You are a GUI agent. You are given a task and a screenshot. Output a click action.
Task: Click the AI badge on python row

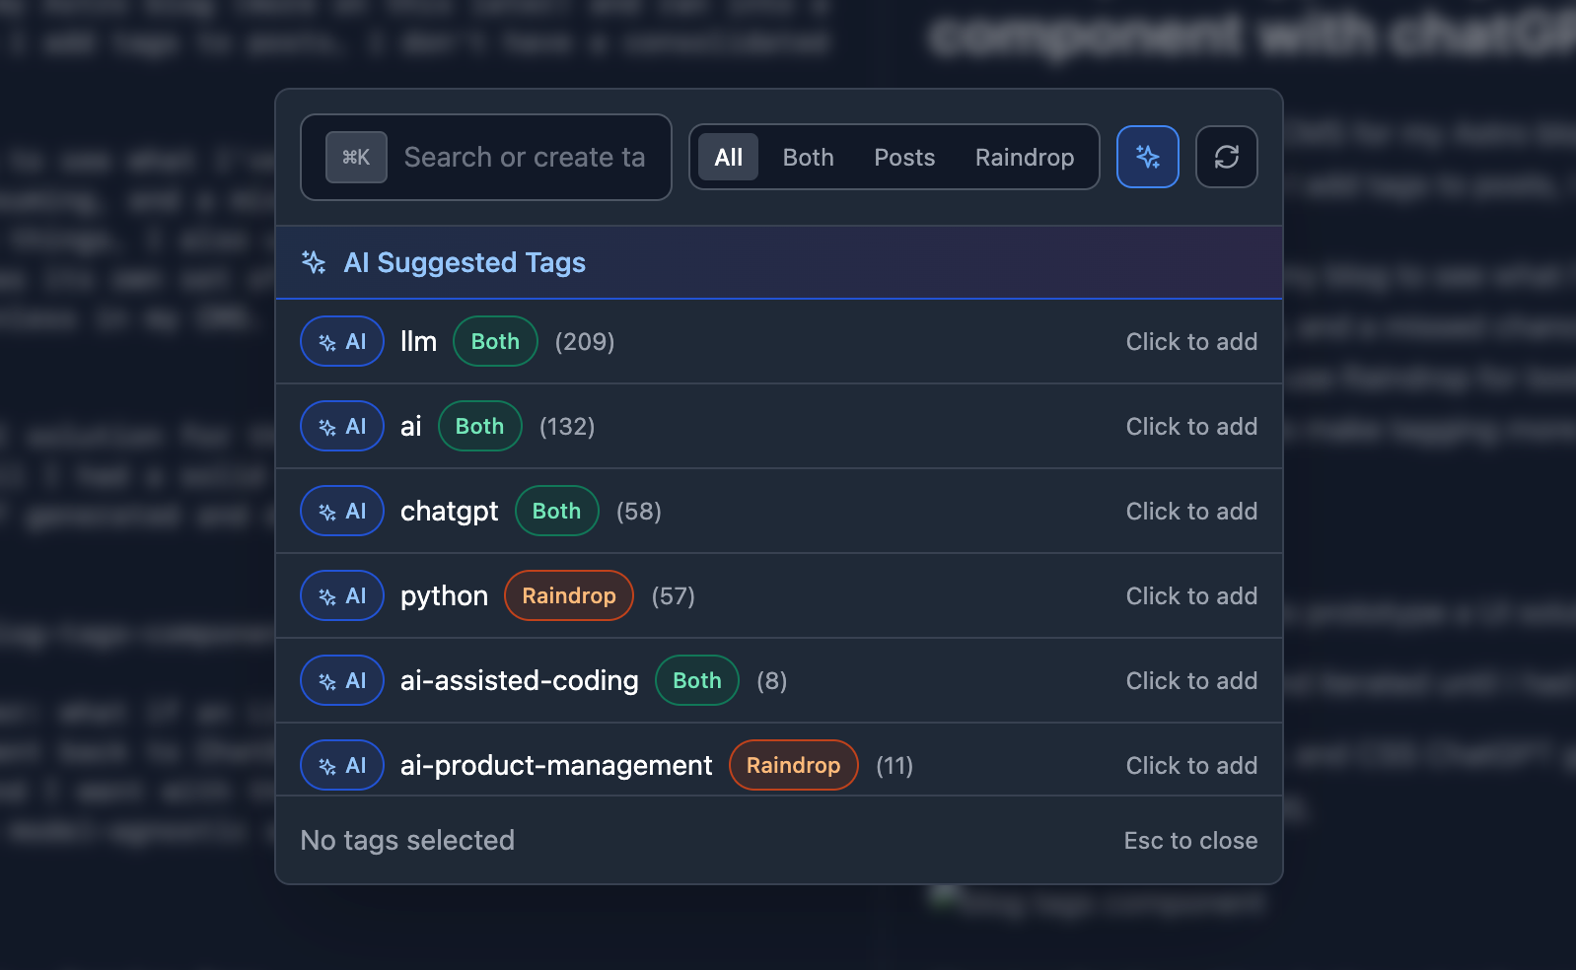click(x=342, y=595)
